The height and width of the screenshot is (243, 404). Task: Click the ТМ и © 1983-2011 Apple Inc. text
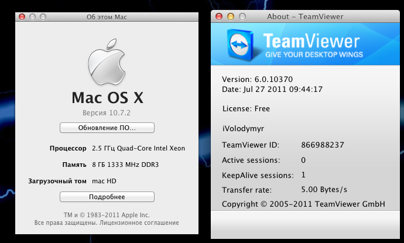(107, 215)
